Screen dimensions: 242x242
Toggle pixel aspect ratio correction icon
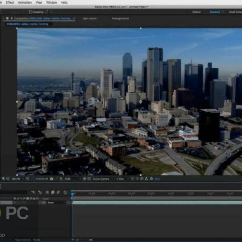click(132, 179)
